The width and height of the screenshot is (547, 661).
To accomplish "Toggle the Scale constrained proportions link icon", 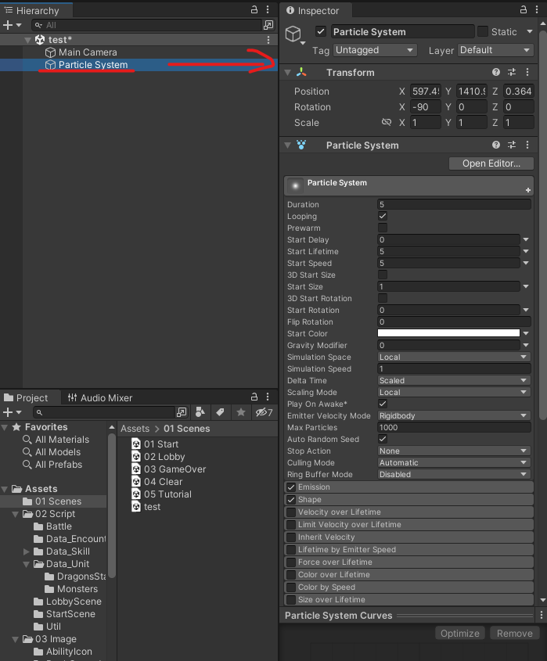I will pos(387,122).
